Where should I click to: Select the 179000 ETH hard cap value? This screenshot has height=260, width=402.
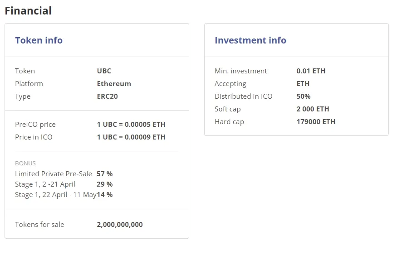(316, 121)
